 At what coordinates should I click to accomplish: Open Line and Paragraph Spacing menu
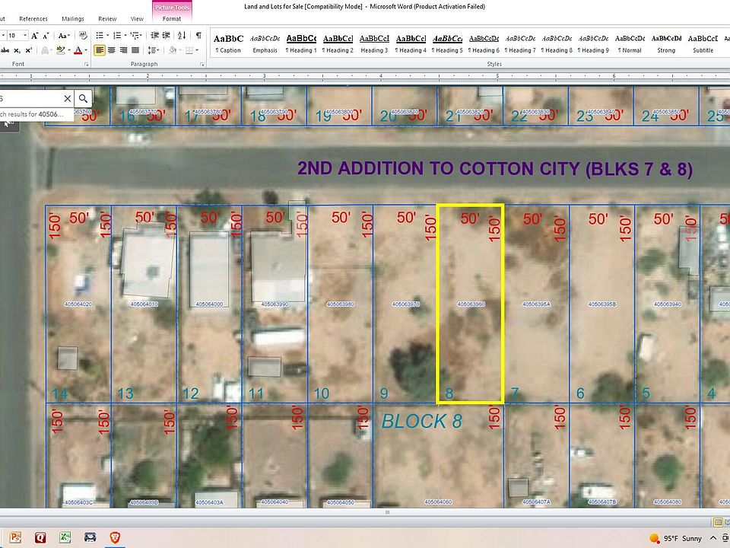[153, 50]
